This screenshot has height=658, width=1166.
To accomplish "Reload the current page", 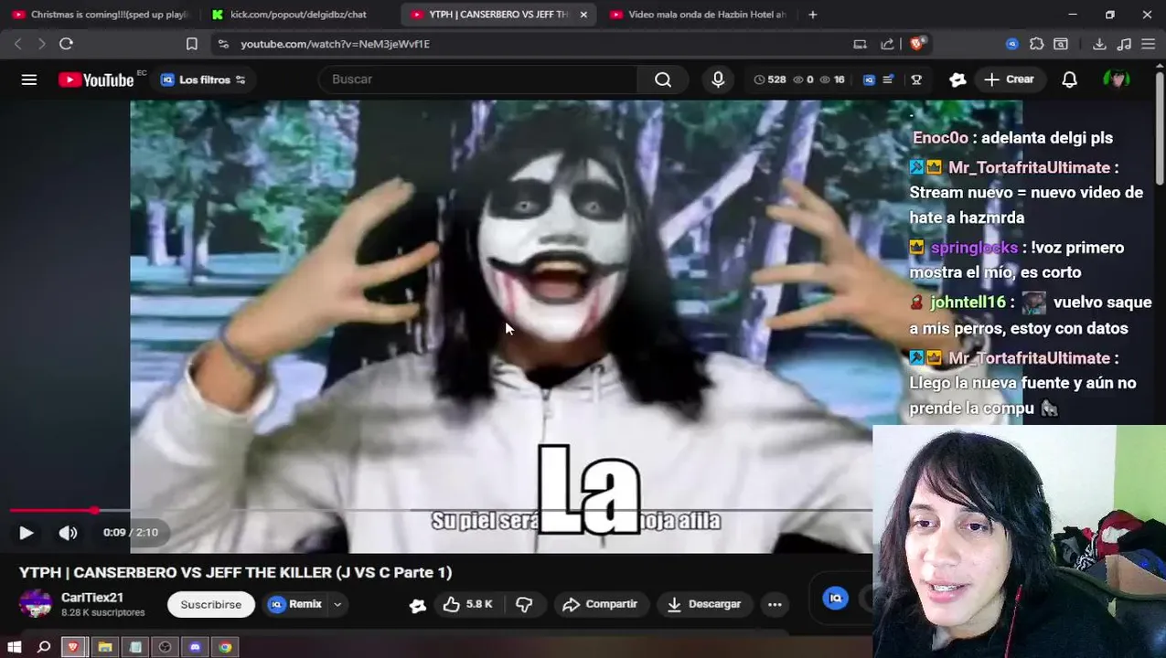I will pos(66,43).
